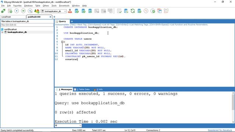This screenshot has height=132, width=235.
Task: Click the execute SQL script database icon
Action: click(90, 11)
